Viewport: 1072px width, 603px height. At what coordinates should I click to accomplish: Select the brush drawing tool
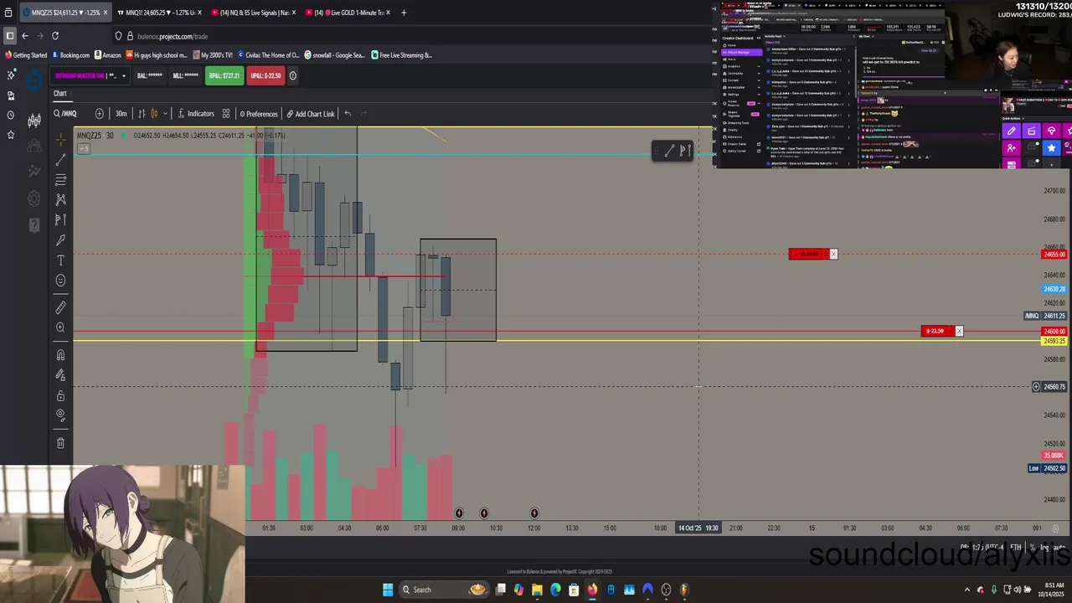point(60,240)
